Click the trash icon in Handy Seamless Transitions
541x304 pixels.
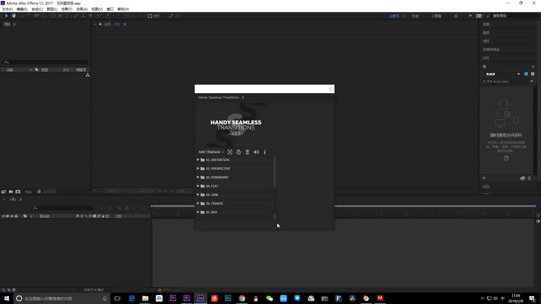click(x=247, y=152)
